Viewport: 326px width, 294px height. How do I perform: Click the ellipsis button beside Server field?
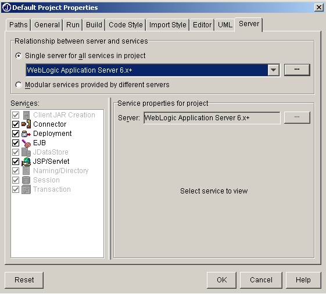[x=297, y=118]
